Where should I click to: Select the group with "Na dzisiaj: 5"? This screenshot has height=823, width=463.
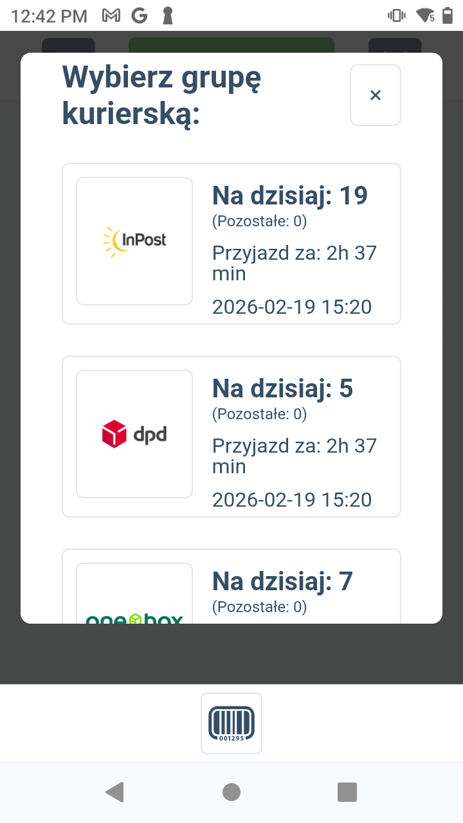(283, 388)
